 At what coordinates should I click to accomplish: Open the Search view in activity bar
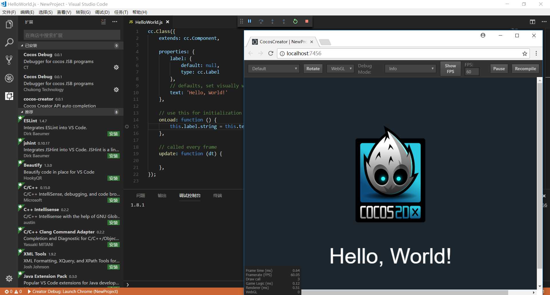[9, 42]
